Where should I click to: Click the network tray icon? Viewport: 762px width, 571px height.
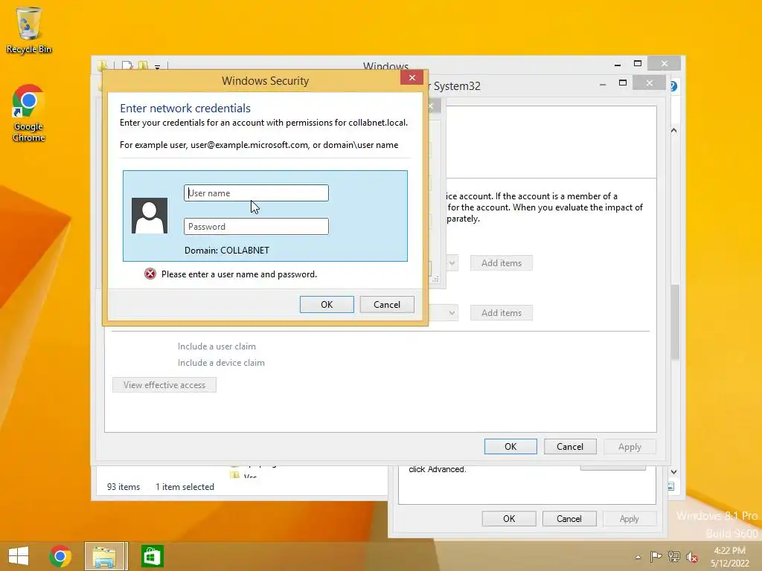click(674, 557)
